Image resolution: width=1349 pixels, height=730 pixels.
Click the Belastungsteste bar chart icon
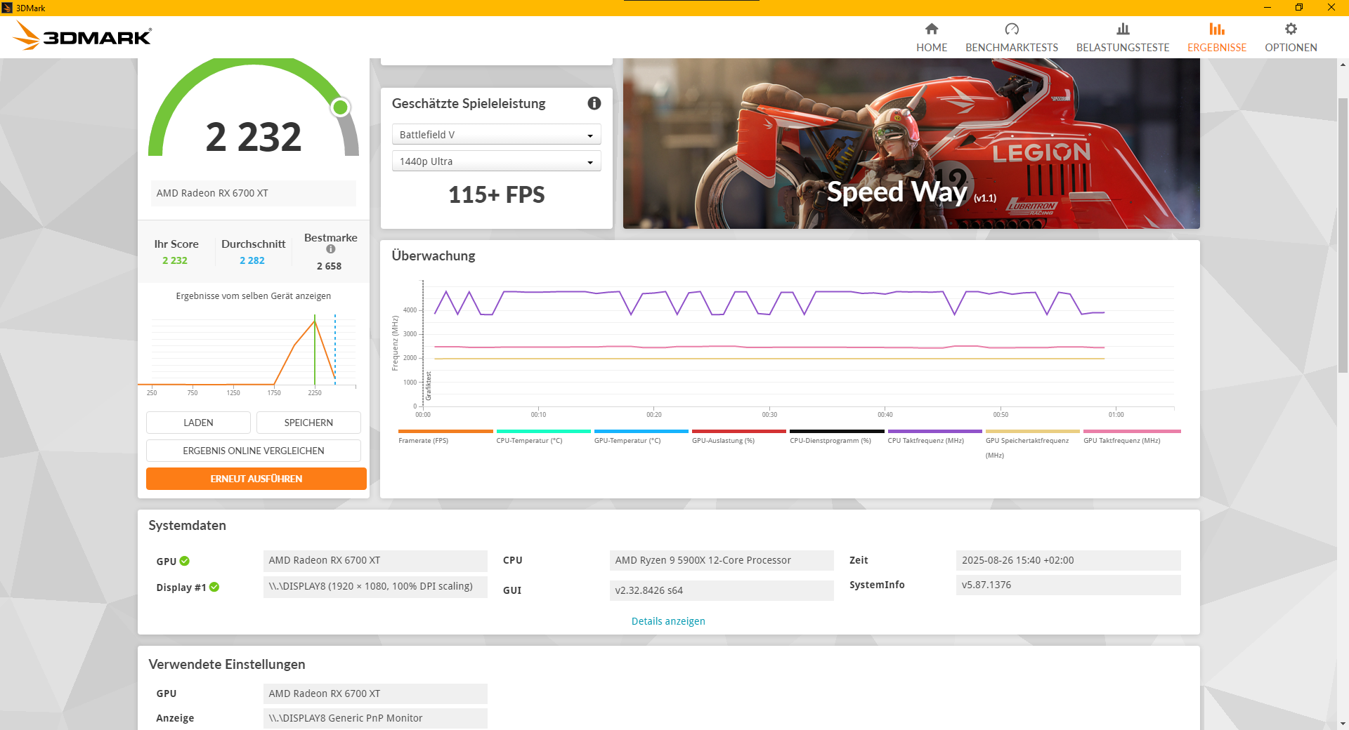tap(1123, 29)
